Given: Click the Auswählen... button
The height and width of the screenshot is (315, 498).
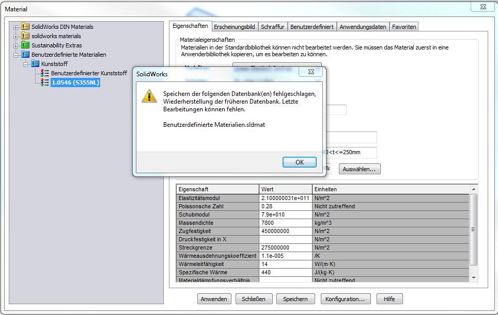Looking at the screenshot, I should tap(360, 169).
